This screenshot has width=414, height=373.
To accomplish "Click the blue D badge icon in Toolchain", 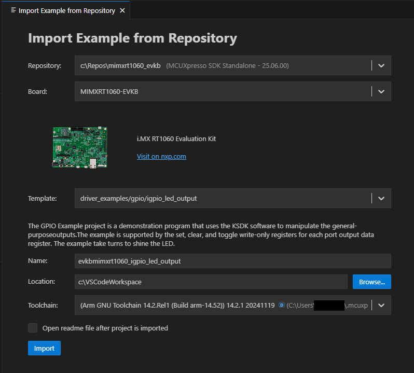I will click(x=281, y=305).
